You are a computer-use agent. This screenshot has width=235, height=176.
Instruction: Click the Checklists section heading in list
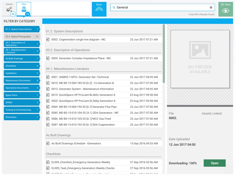coord(53,154)
